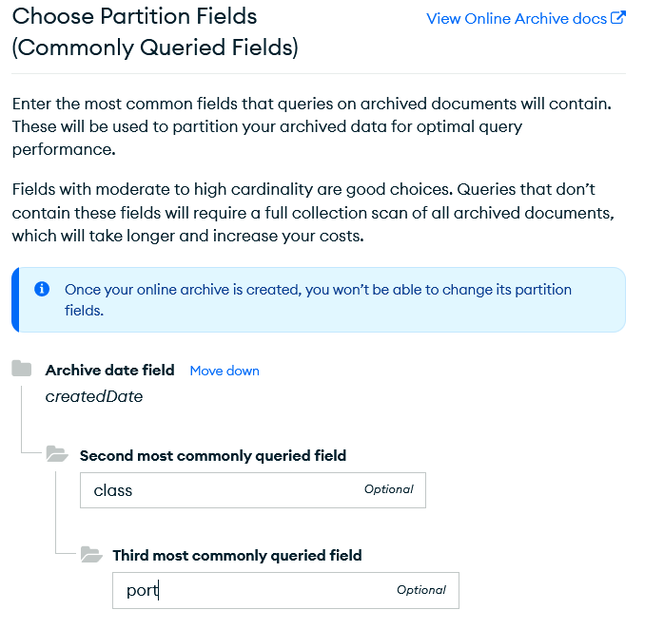Click the blue info icon in the notice banner
Image resolution: width=664 pixels, height=629 pixels.
42,289
